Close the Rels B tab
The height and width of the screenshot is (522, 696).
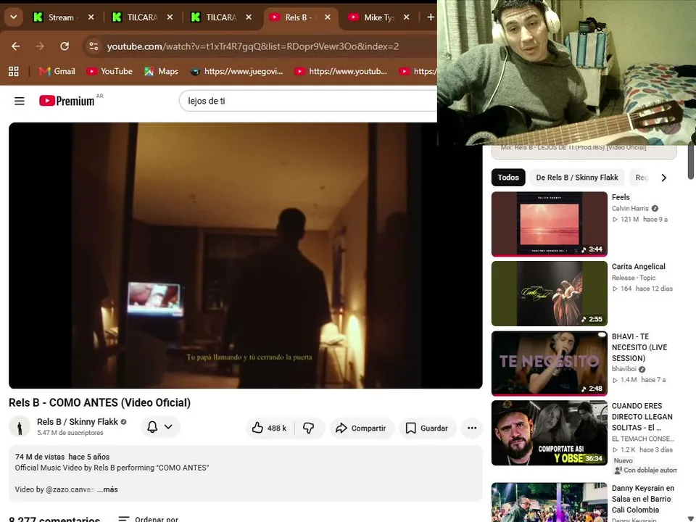(x=328, y=17)
